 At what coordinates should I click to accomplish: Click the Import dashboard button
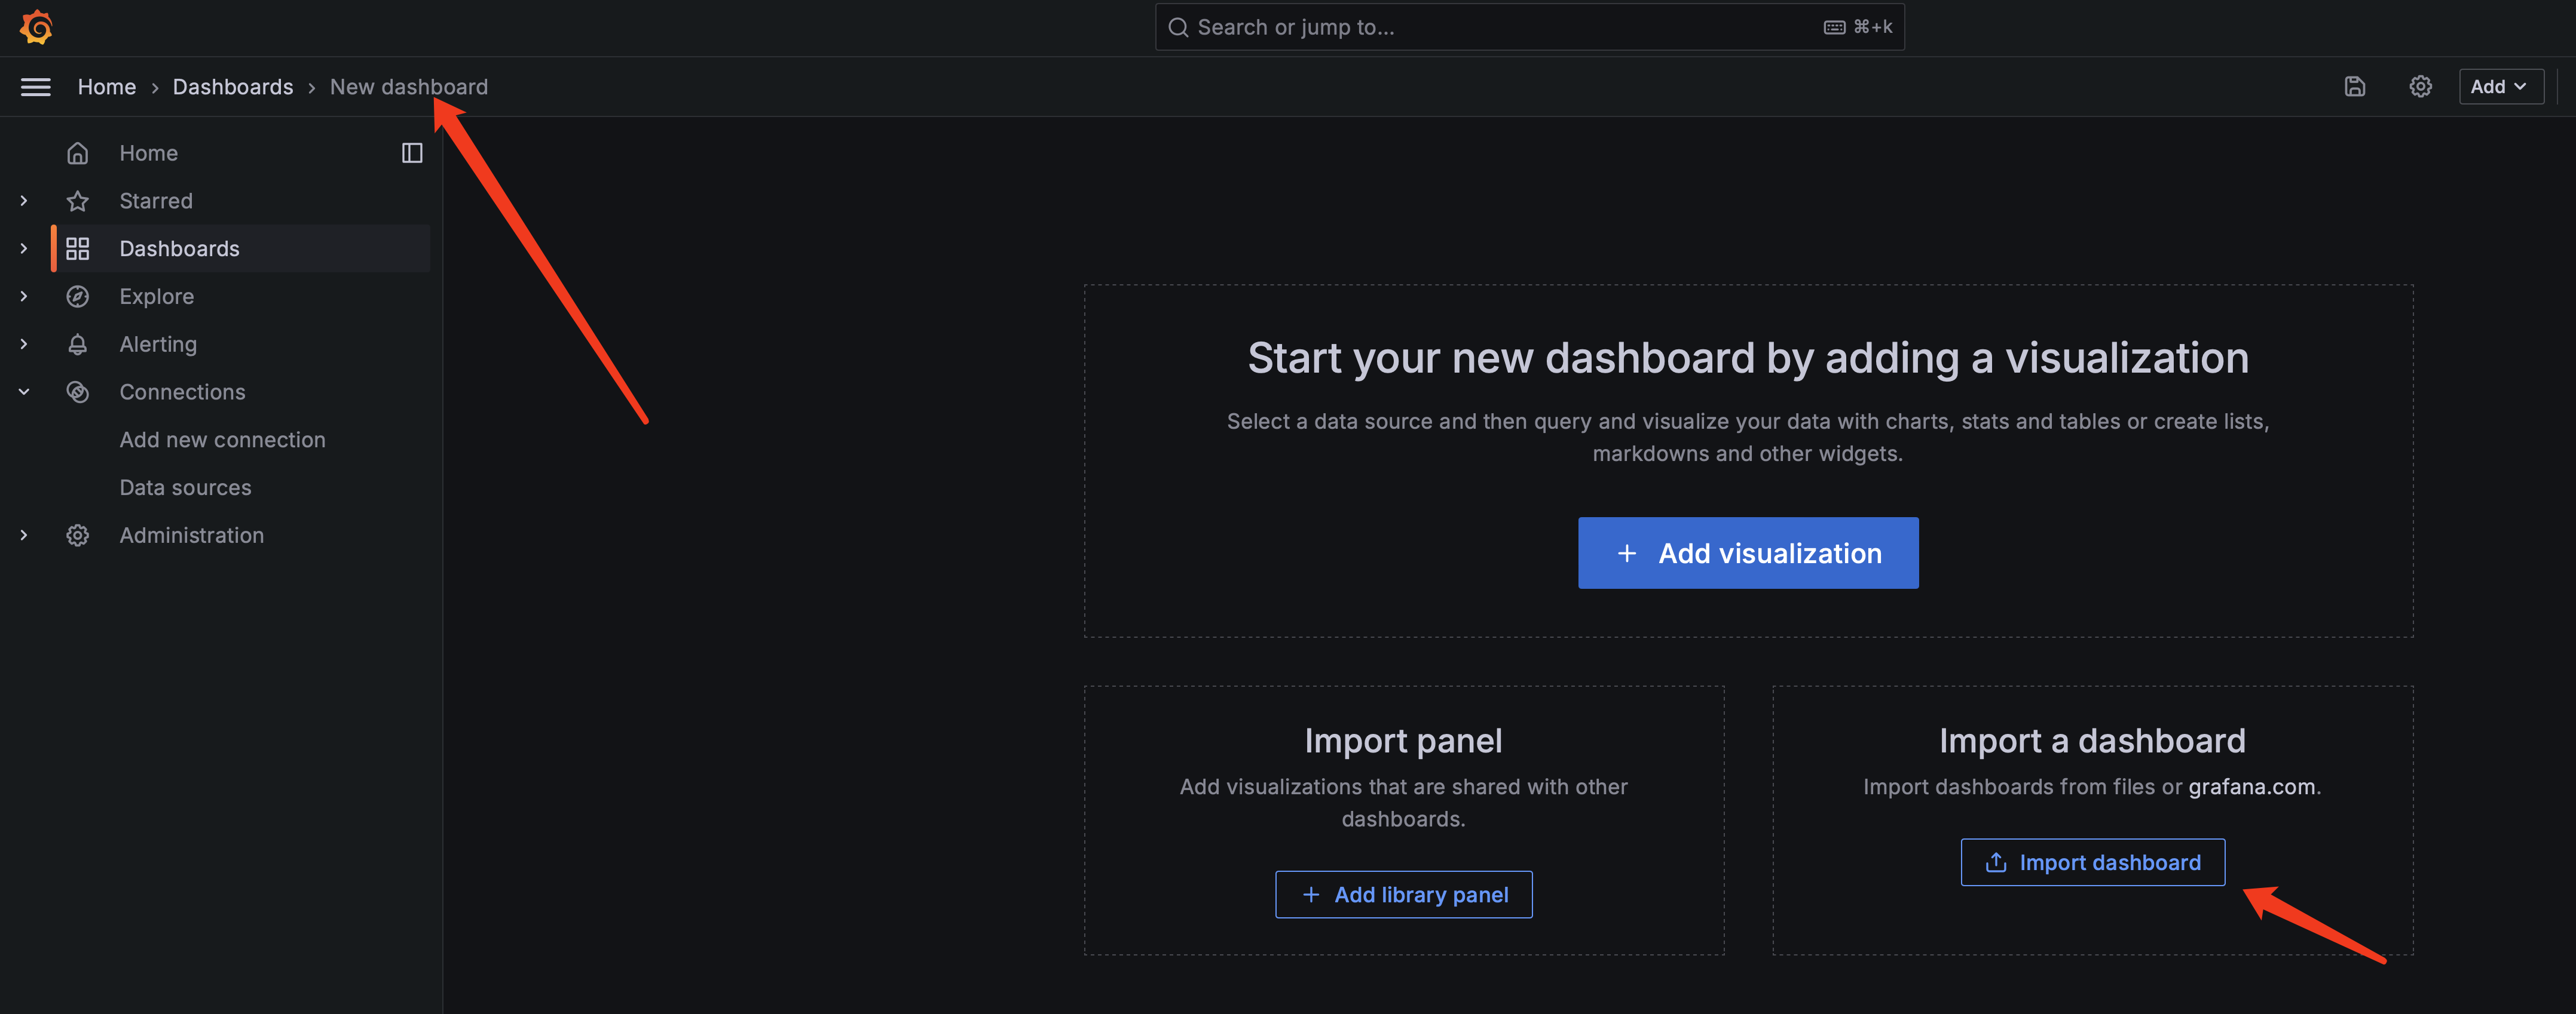pos(2092,862)
